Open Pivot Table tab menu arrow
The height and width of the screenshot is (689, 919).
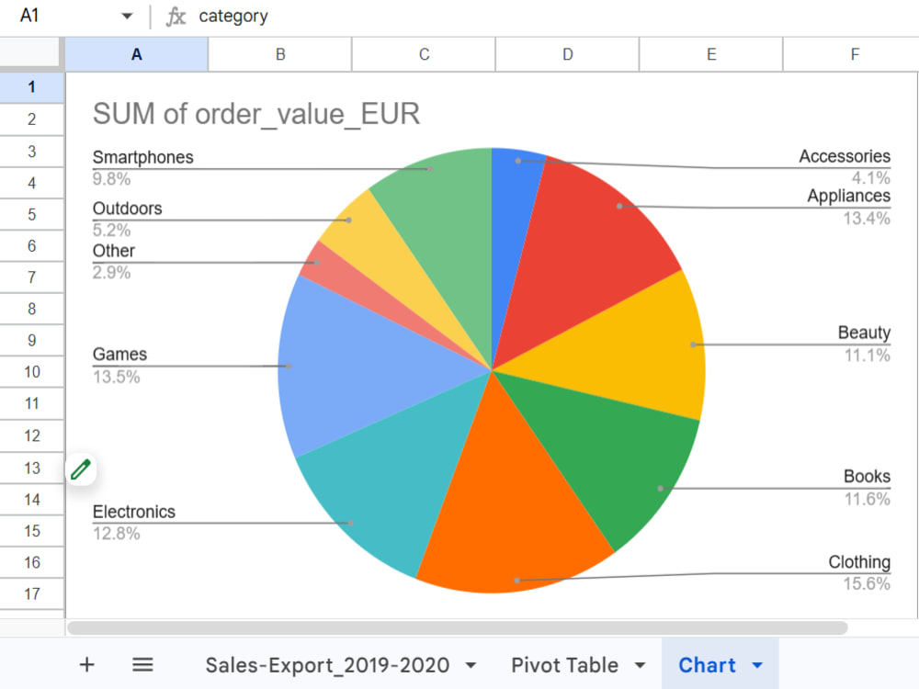[640, 665]
